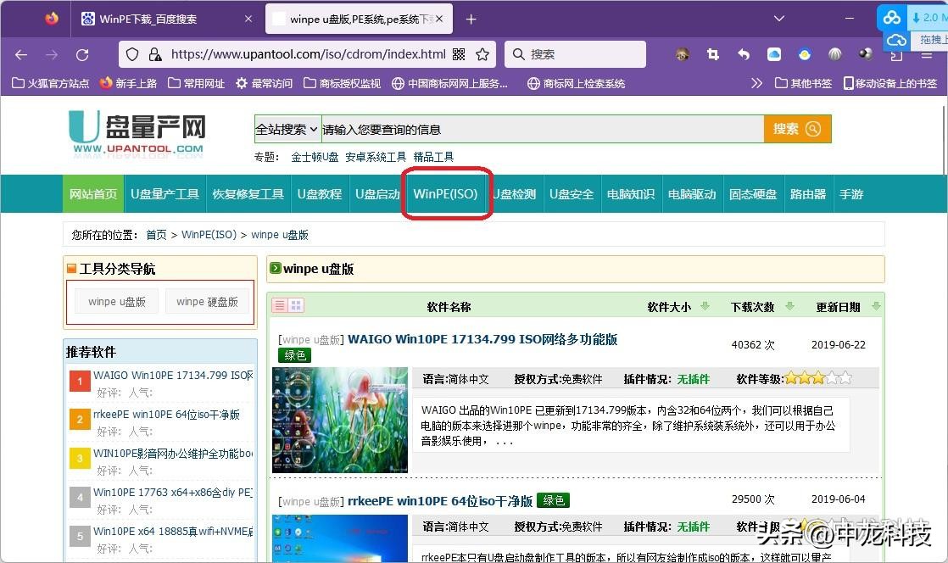Click the back navigation arrow
Viewport: 948px width, 563px height.
pyautogui.click(x=20, y=54)
